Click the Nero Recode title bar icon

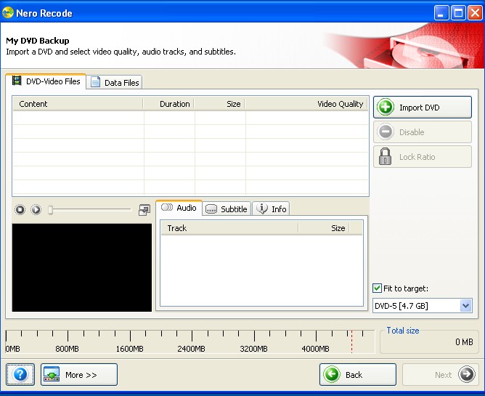pos(8,12)
